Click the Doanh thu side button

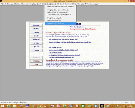click(x=36, y=39)
